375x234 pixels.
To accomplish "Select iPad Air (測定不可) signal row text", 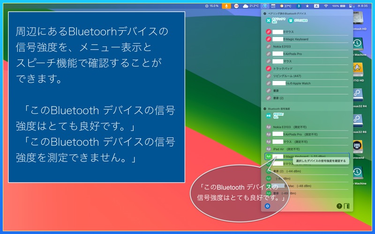I will click(286, 149).
